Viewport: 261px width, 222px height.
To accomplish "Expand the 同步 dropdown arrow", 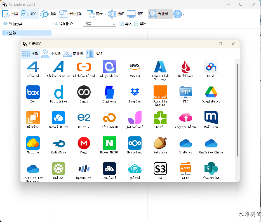I will [x=105, y=14].
